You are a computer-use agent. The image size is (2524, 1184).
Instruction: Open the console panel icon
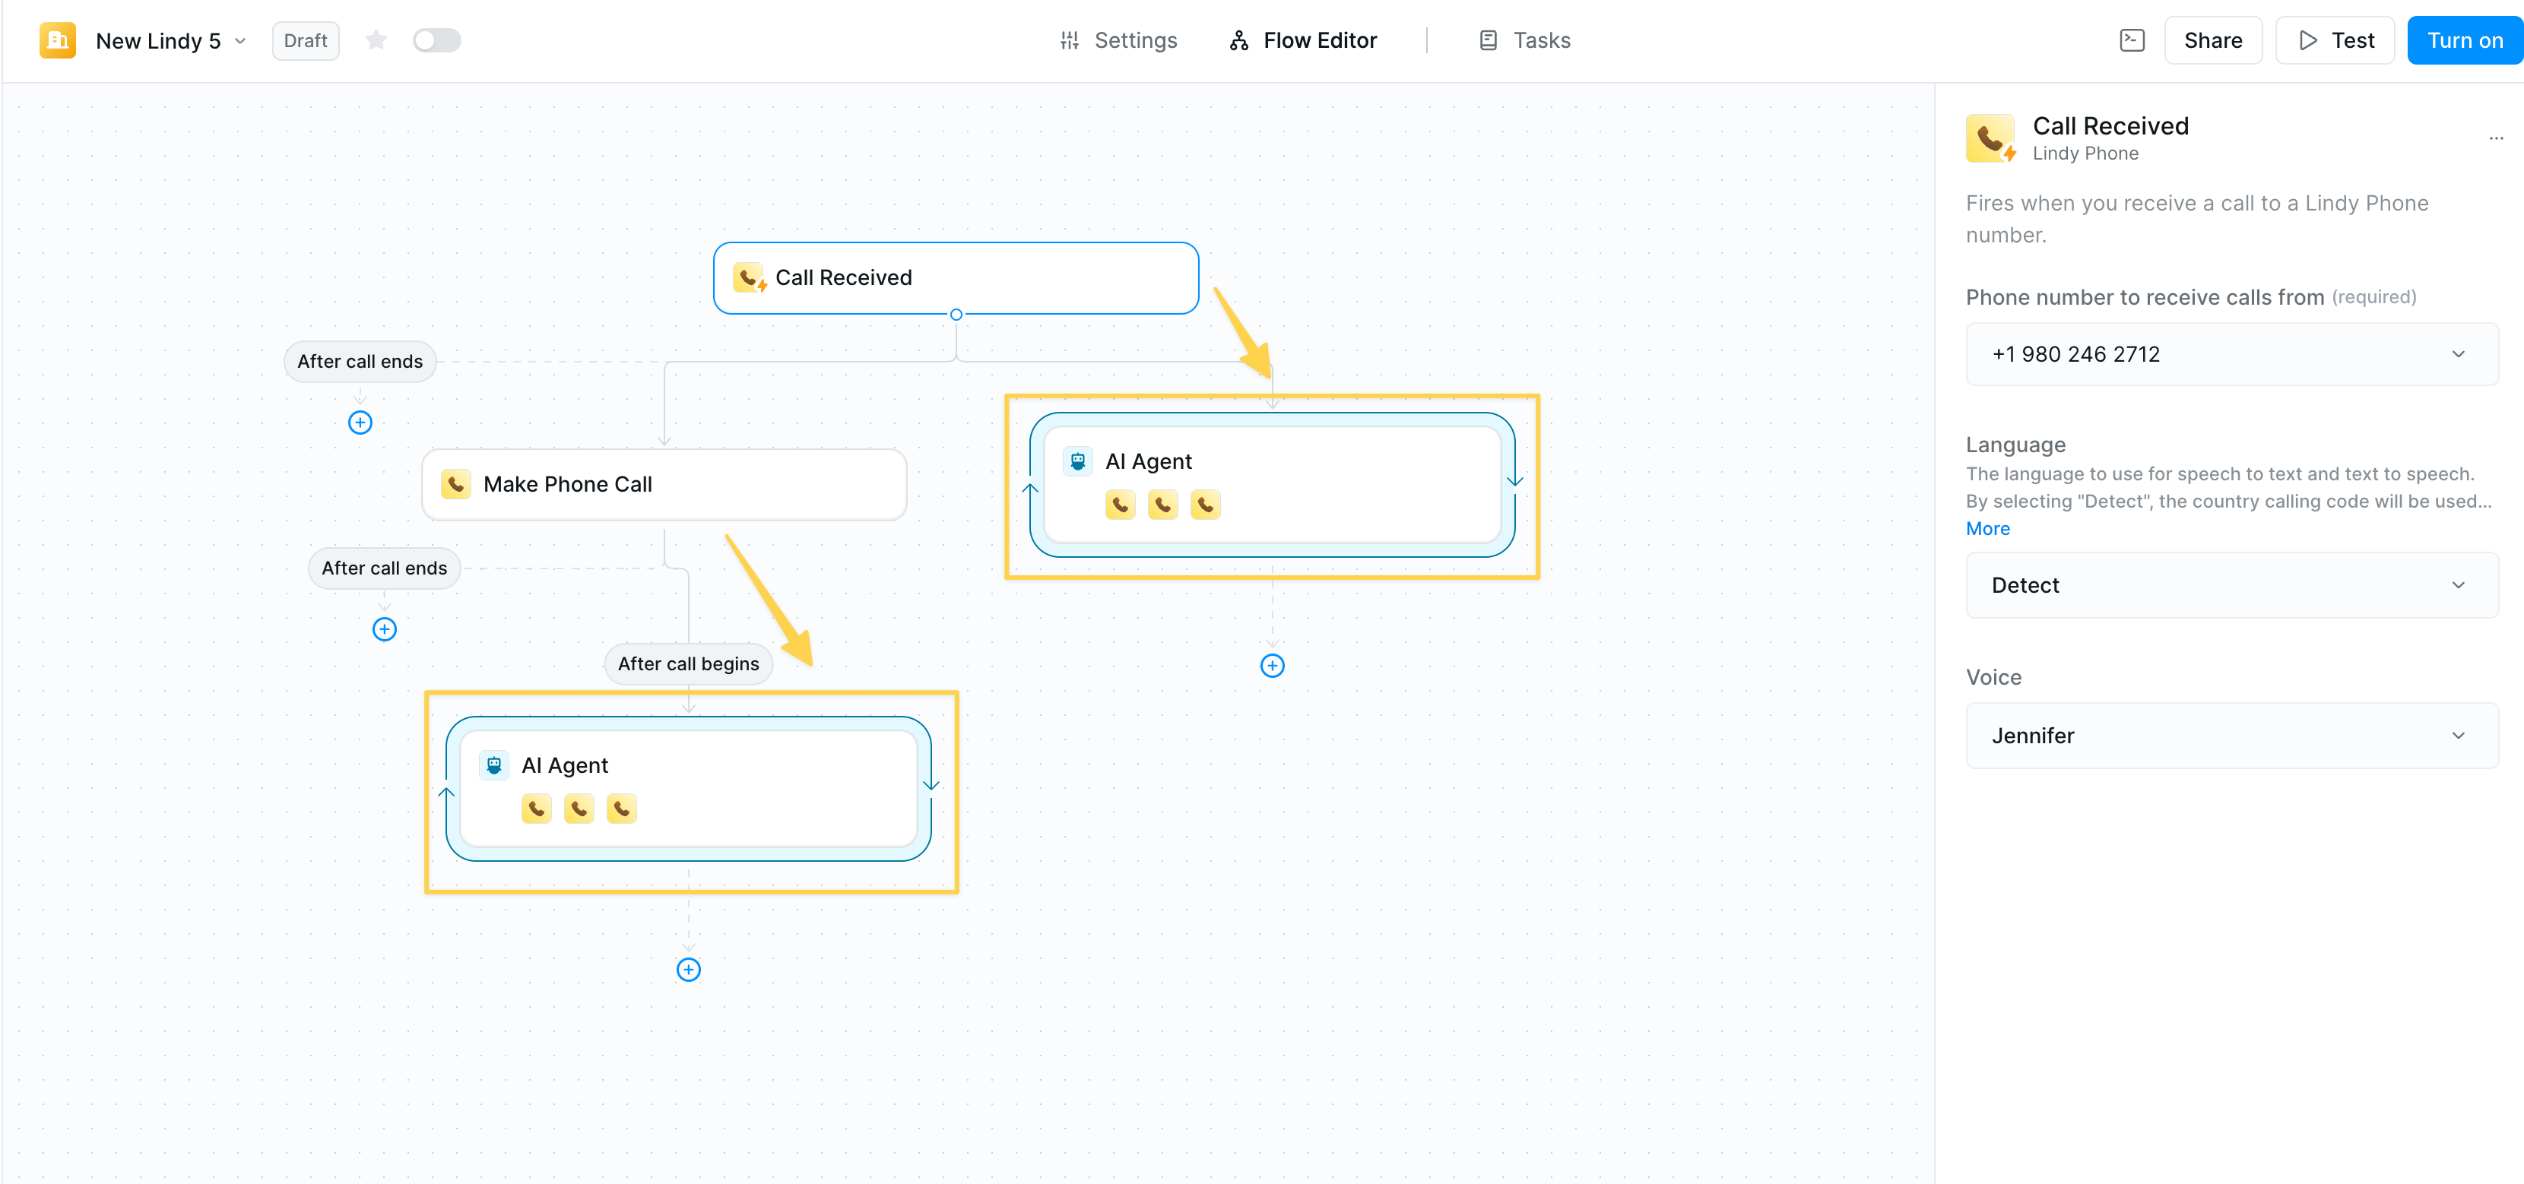pyautogui.click(x=2131, y=40)
